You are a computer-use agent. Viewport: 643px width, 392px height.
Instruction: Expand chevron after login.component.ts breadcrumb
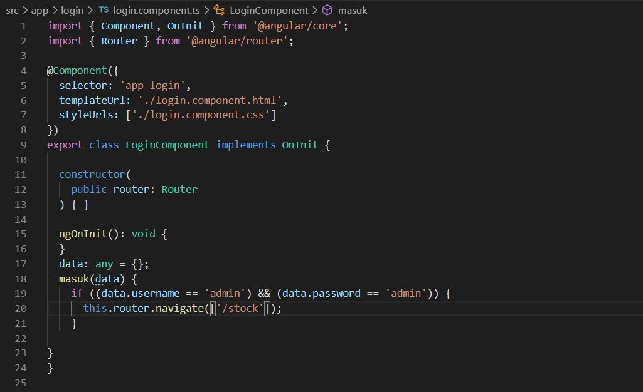206,10
